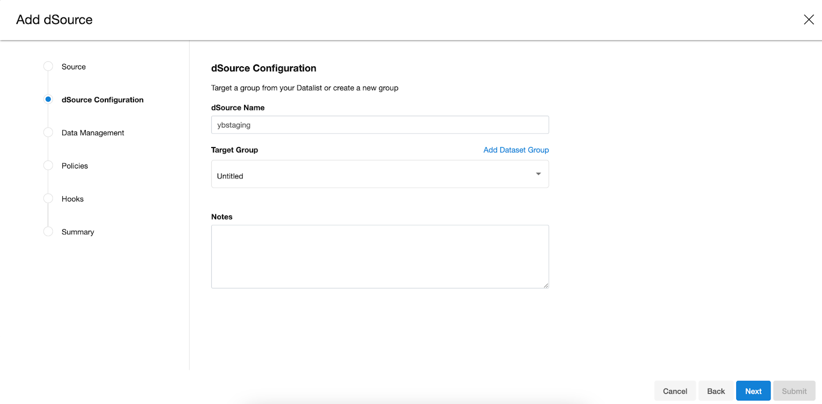Click the Summary step circle
The width and height of the screenshot is (822, 404).
pyautogui.click(x=48, y=231)
